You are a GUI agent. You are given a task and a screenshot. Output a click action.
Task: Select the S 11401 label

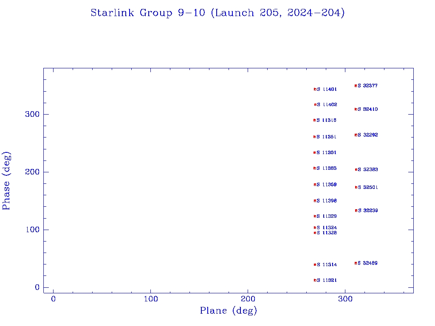[x=327, y=89]
